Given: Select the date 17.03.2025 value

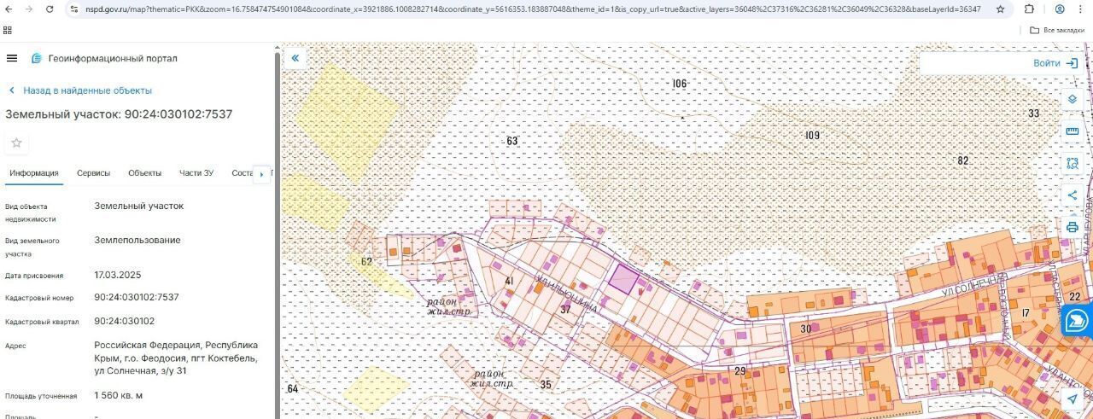Looking at the screenshot, I should [x=118, y=275].
